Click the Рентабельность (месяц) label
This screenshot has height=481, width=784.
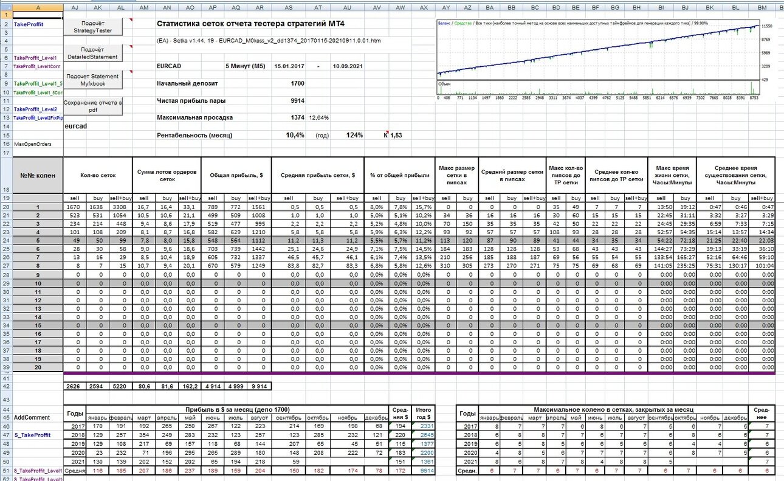point(194,135)
